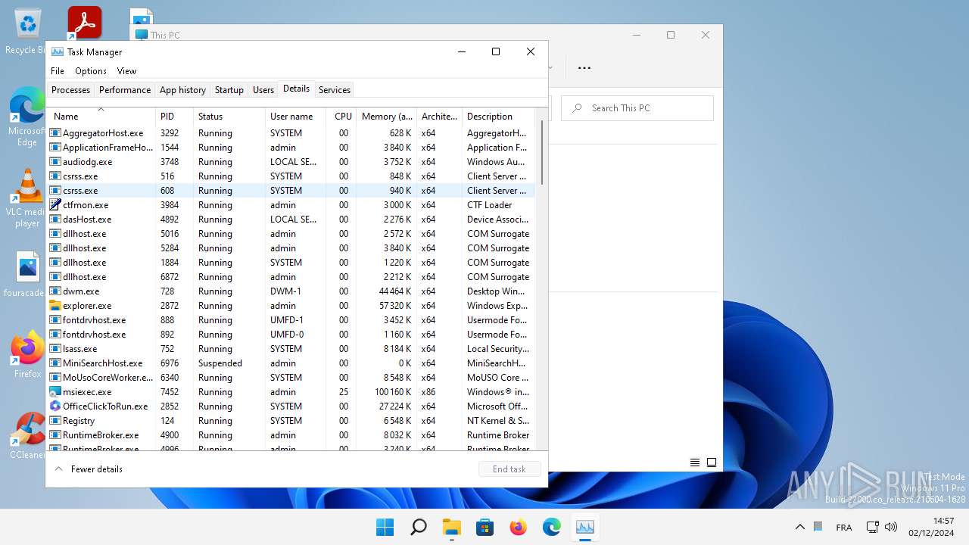Click the msiexec.exe installer icon
The height and width of the screenshot is (545, 969).
[x=55, y=392]
